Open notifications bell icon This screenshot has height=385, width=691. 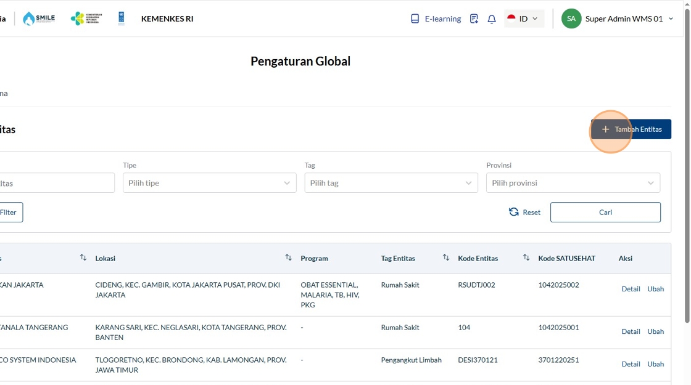pos(492,19)
